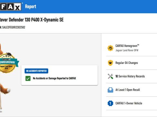Click the CARFAX logo in header
The image size is (157, 117).
point(11,7)
